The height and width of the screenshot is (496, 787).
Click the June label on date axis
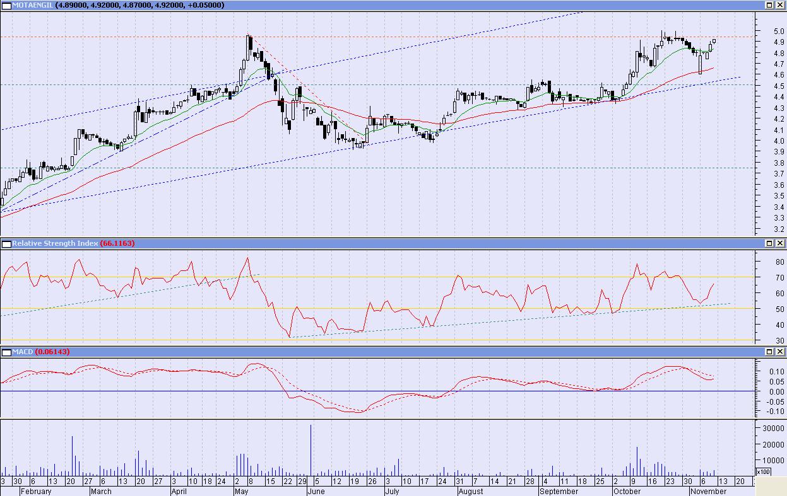pyautogui.click(x=316, y=491)
